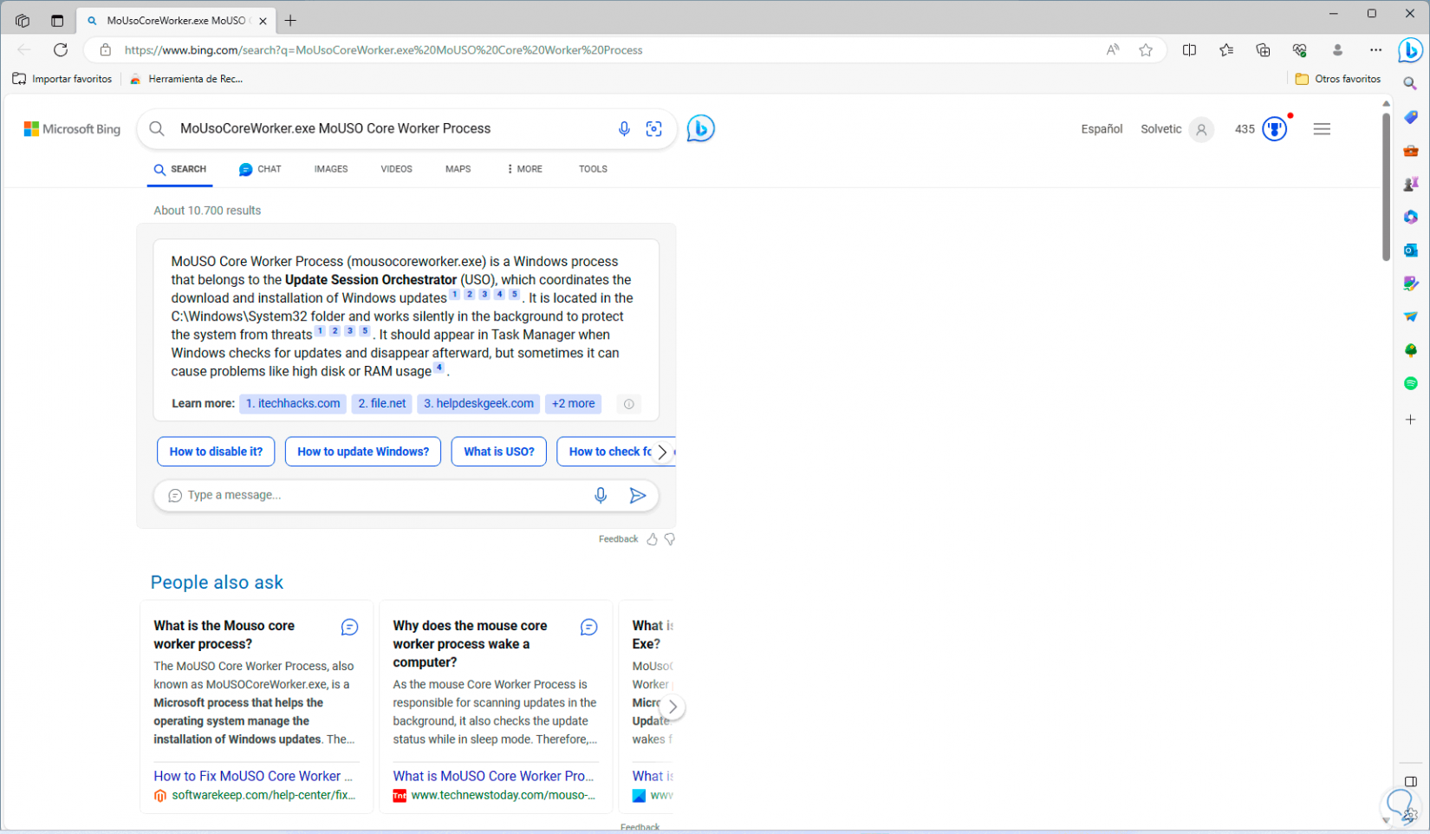The height and width of the screenshot is (834, 1430).
Task: Expand the MORE dropdown menu
Action: 524,169
